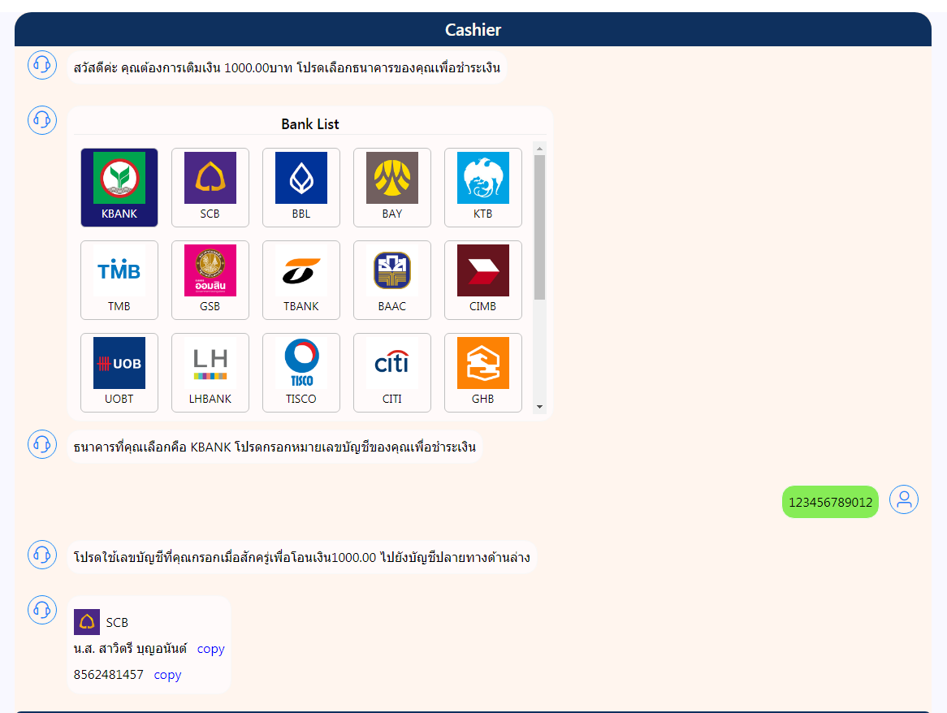Click the Cashier header title
947x713 pixels.
click(x=473, y=29)
